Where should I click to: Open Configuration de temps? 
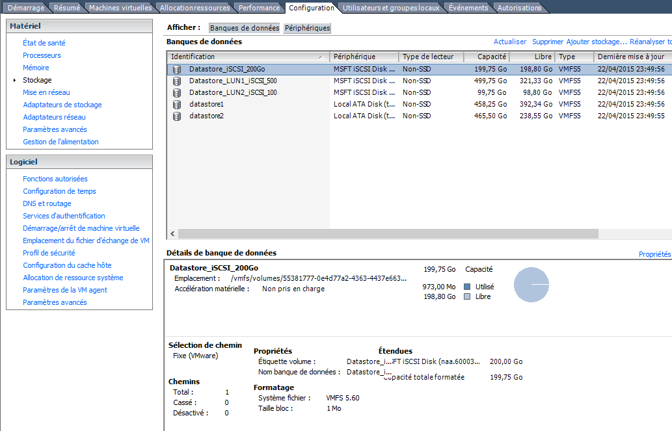tap(59, 191)
